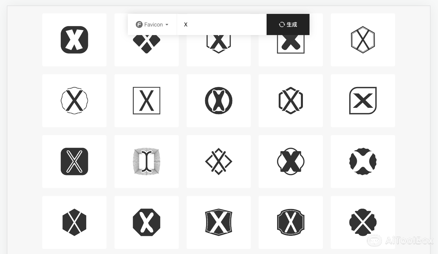Select the rounded black square X logo
Viewport: 438px width, 254px height.
(74, 40)
